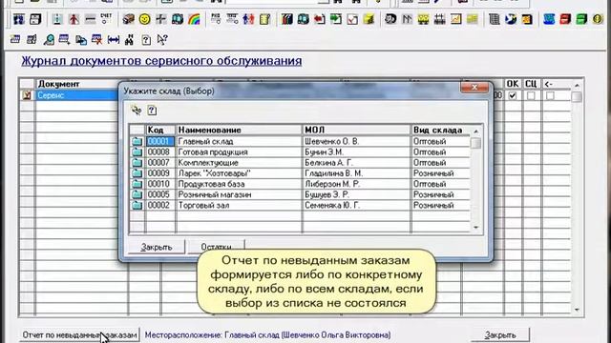
Task: Click the green box toolbar icon
Action: (581, 19)
